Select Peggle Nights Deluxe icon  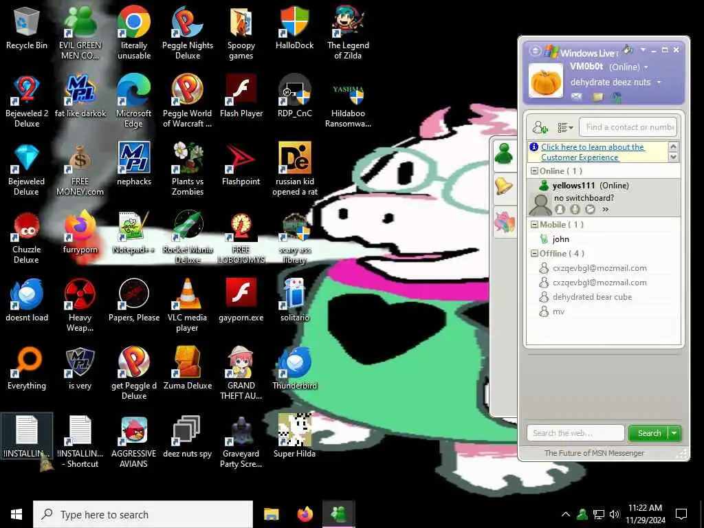pyautogui.click(x=188, y=32)
